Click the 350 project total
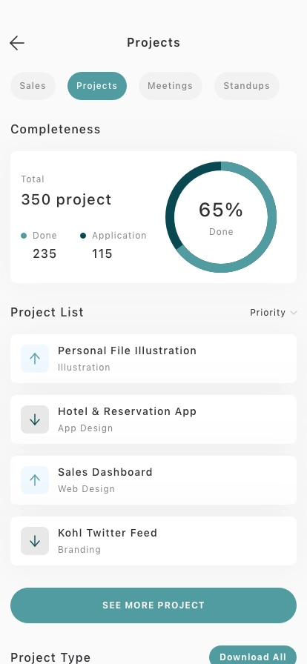Viewport: 307px width, 664px height. [66, 199]
